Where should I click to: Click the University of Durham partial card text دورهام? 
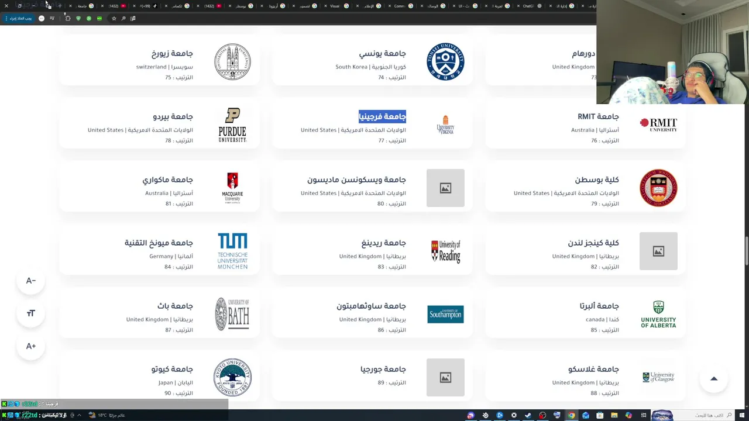coord(583,54)
